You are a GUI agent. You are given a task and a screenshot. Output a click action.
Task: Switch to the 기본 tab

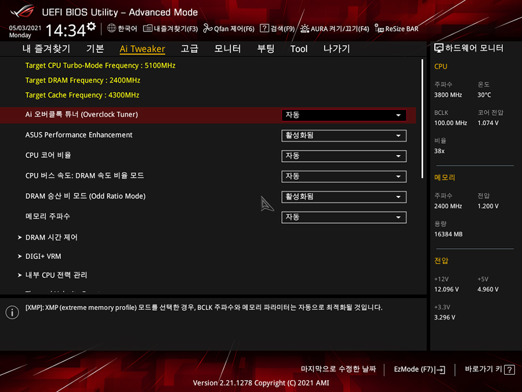96,49
